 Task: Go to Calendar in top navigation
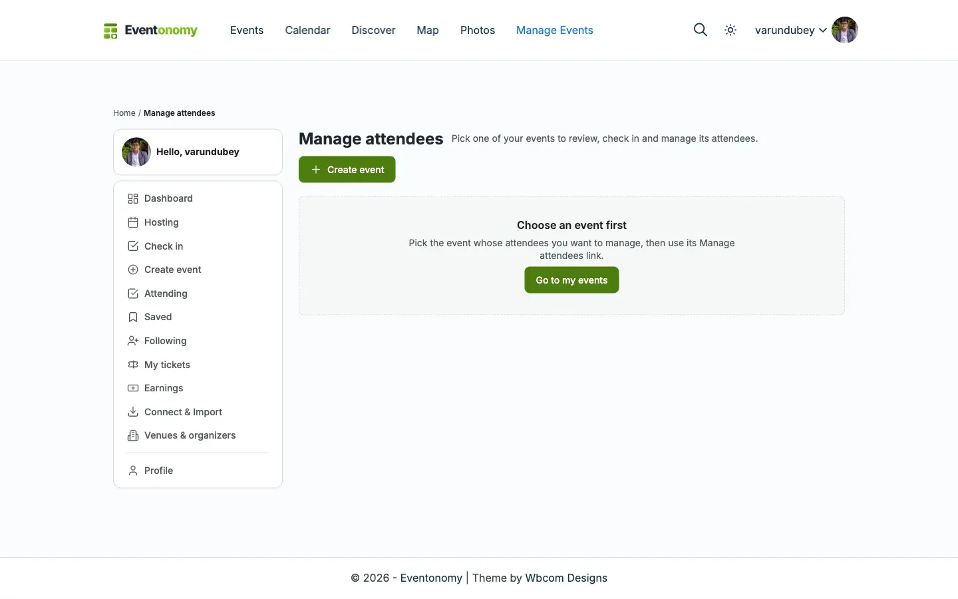[307, 30]
